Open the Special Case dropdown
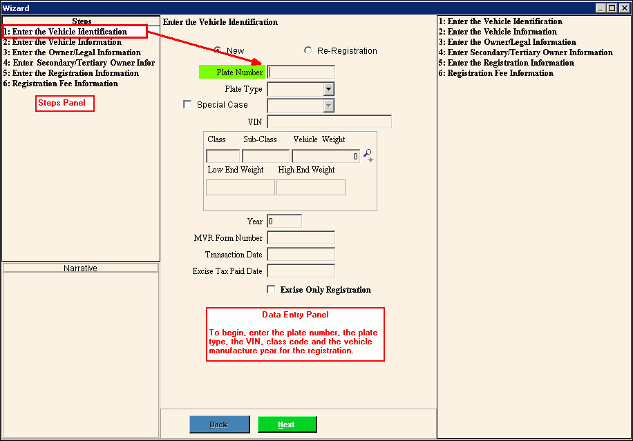The width and height of the screenshot is (633, 441). [329, 106]
